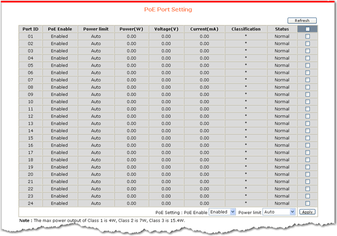Check the box for port 16
Viewport: 337px width, 236px height.
308,146
